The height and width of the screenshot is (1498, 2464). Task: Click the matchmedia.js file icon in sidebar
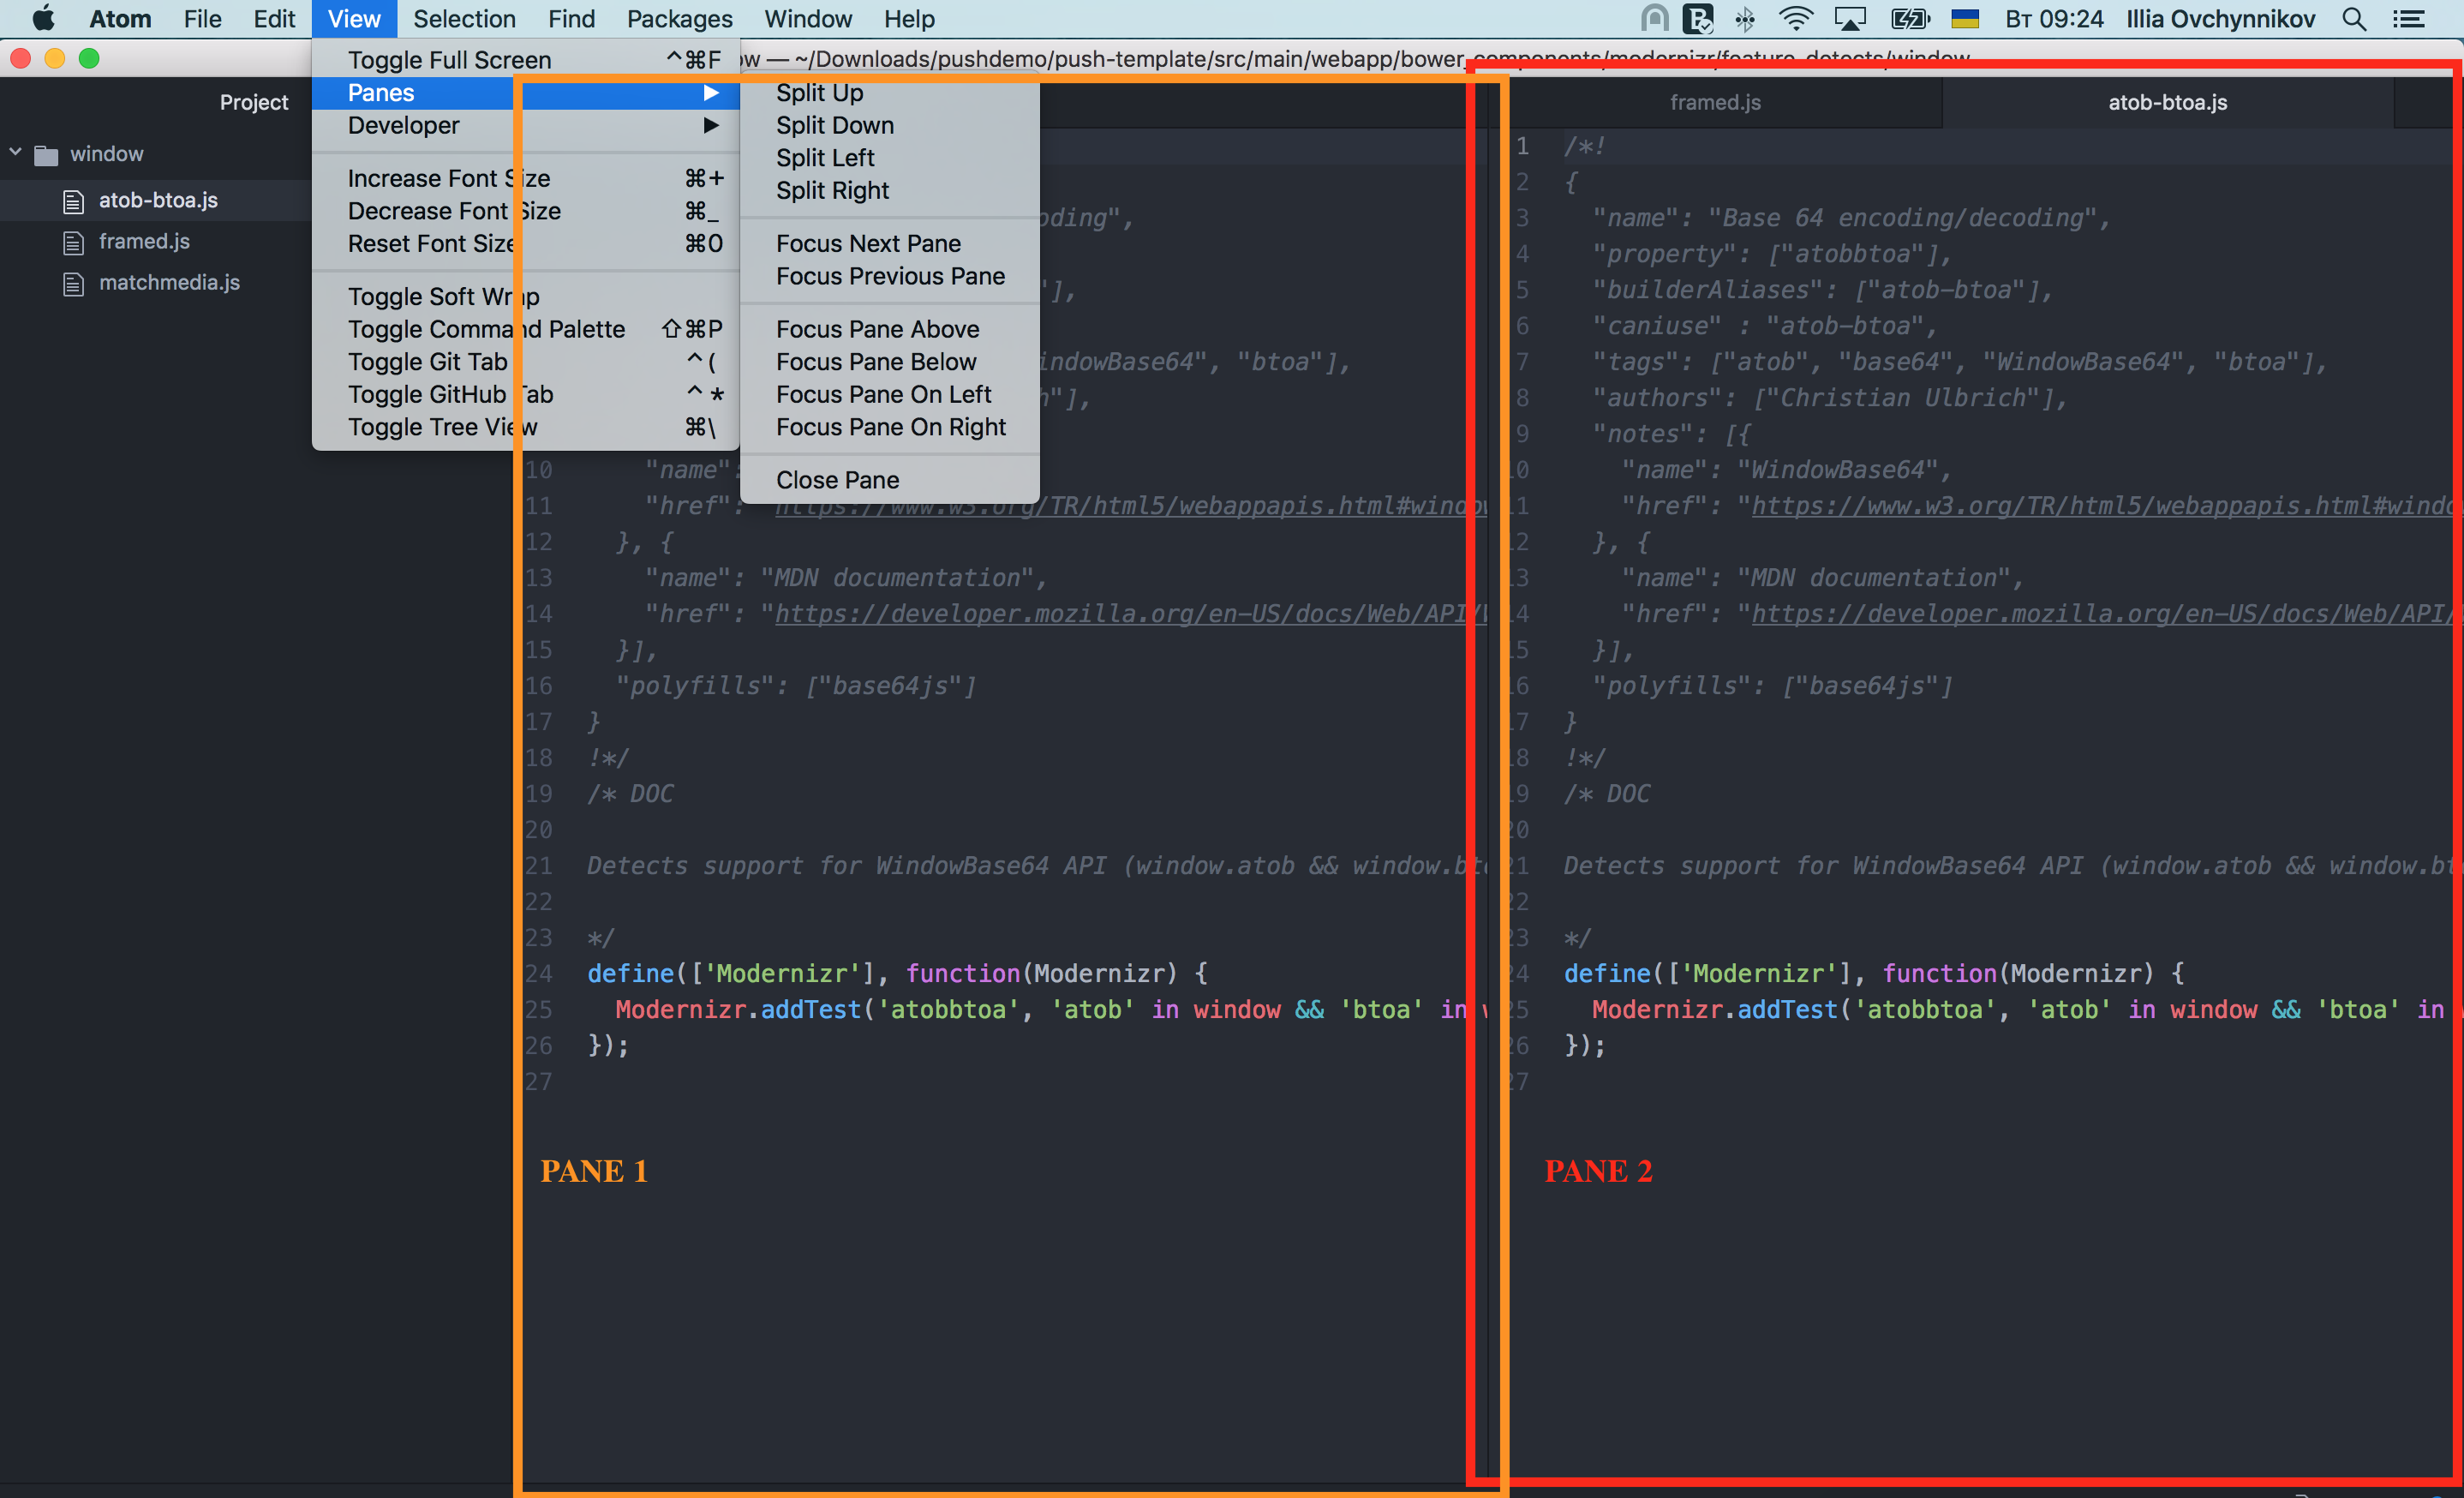pyautogui.click(x=73, y=284)
